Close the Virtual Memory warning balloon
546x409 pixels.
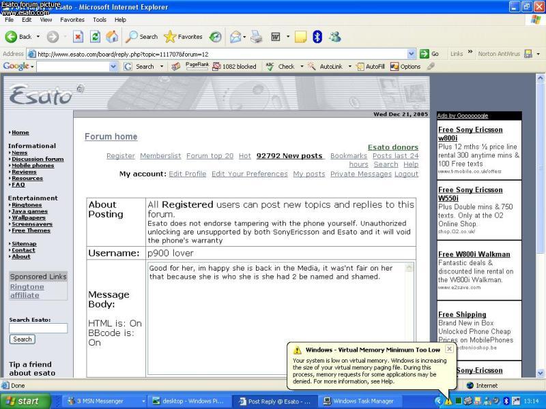(x=449, y=349)
